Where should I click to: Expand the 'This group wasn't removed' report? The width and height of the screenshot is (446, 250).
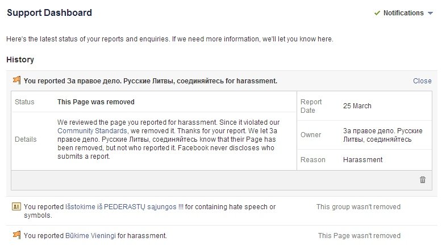359,207
